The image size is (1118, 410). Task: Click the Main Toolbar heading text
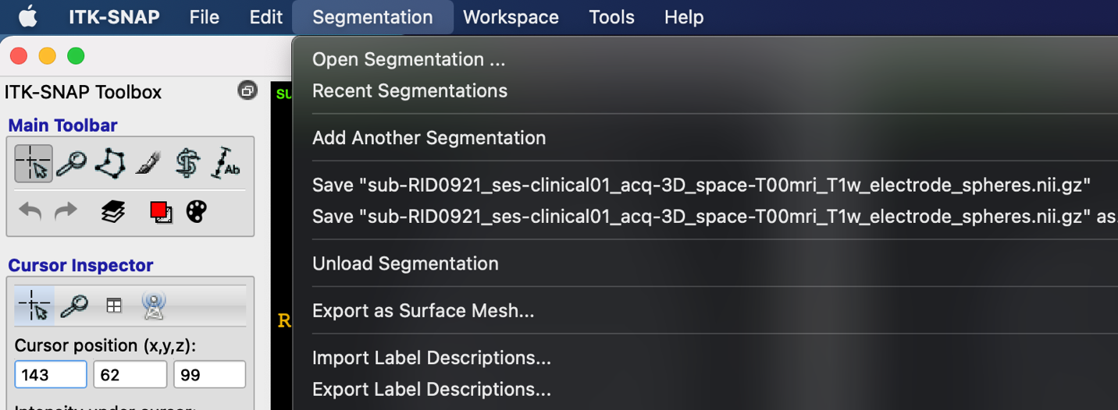[x=62, y=125]
